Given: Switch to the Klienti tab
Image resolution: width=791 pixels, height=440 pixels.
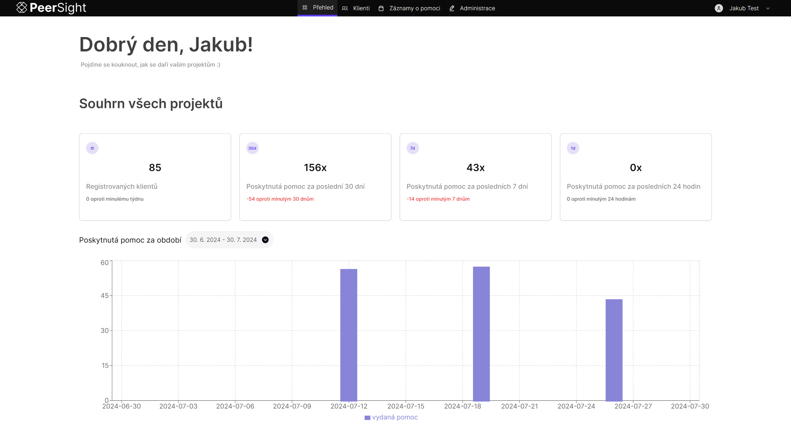Looking at the screenshot, I should pyautogui.click(x=361, y=8).
